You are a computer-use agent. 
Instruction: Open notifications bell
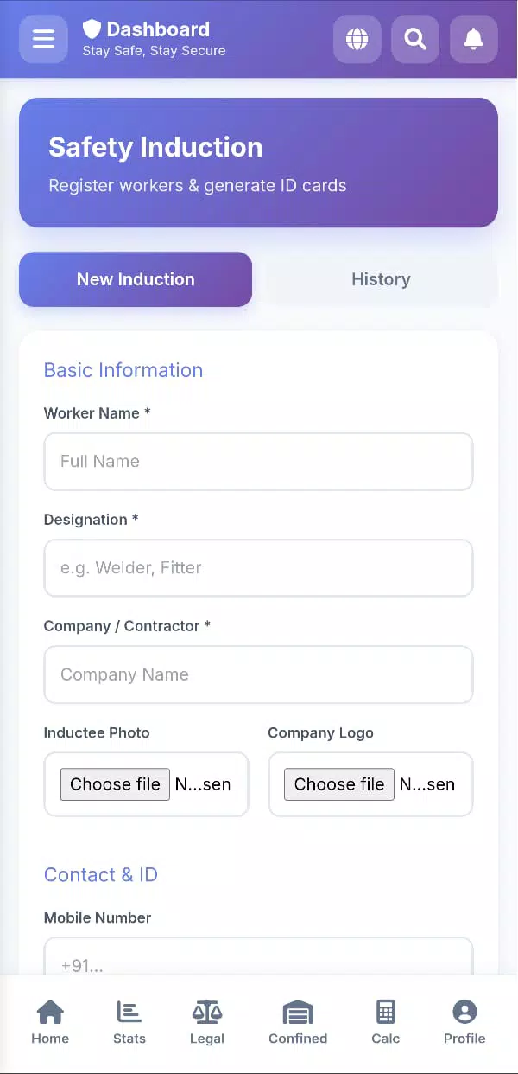point(473,39)
